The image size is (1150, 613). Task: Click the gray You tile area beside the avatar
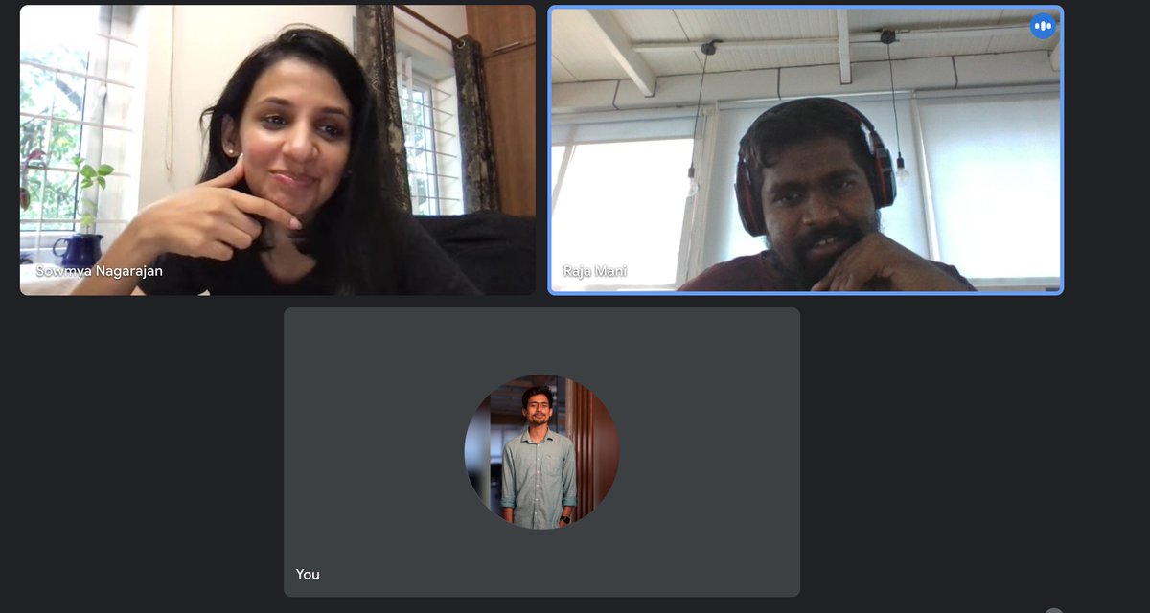click(x=383, y=450)
